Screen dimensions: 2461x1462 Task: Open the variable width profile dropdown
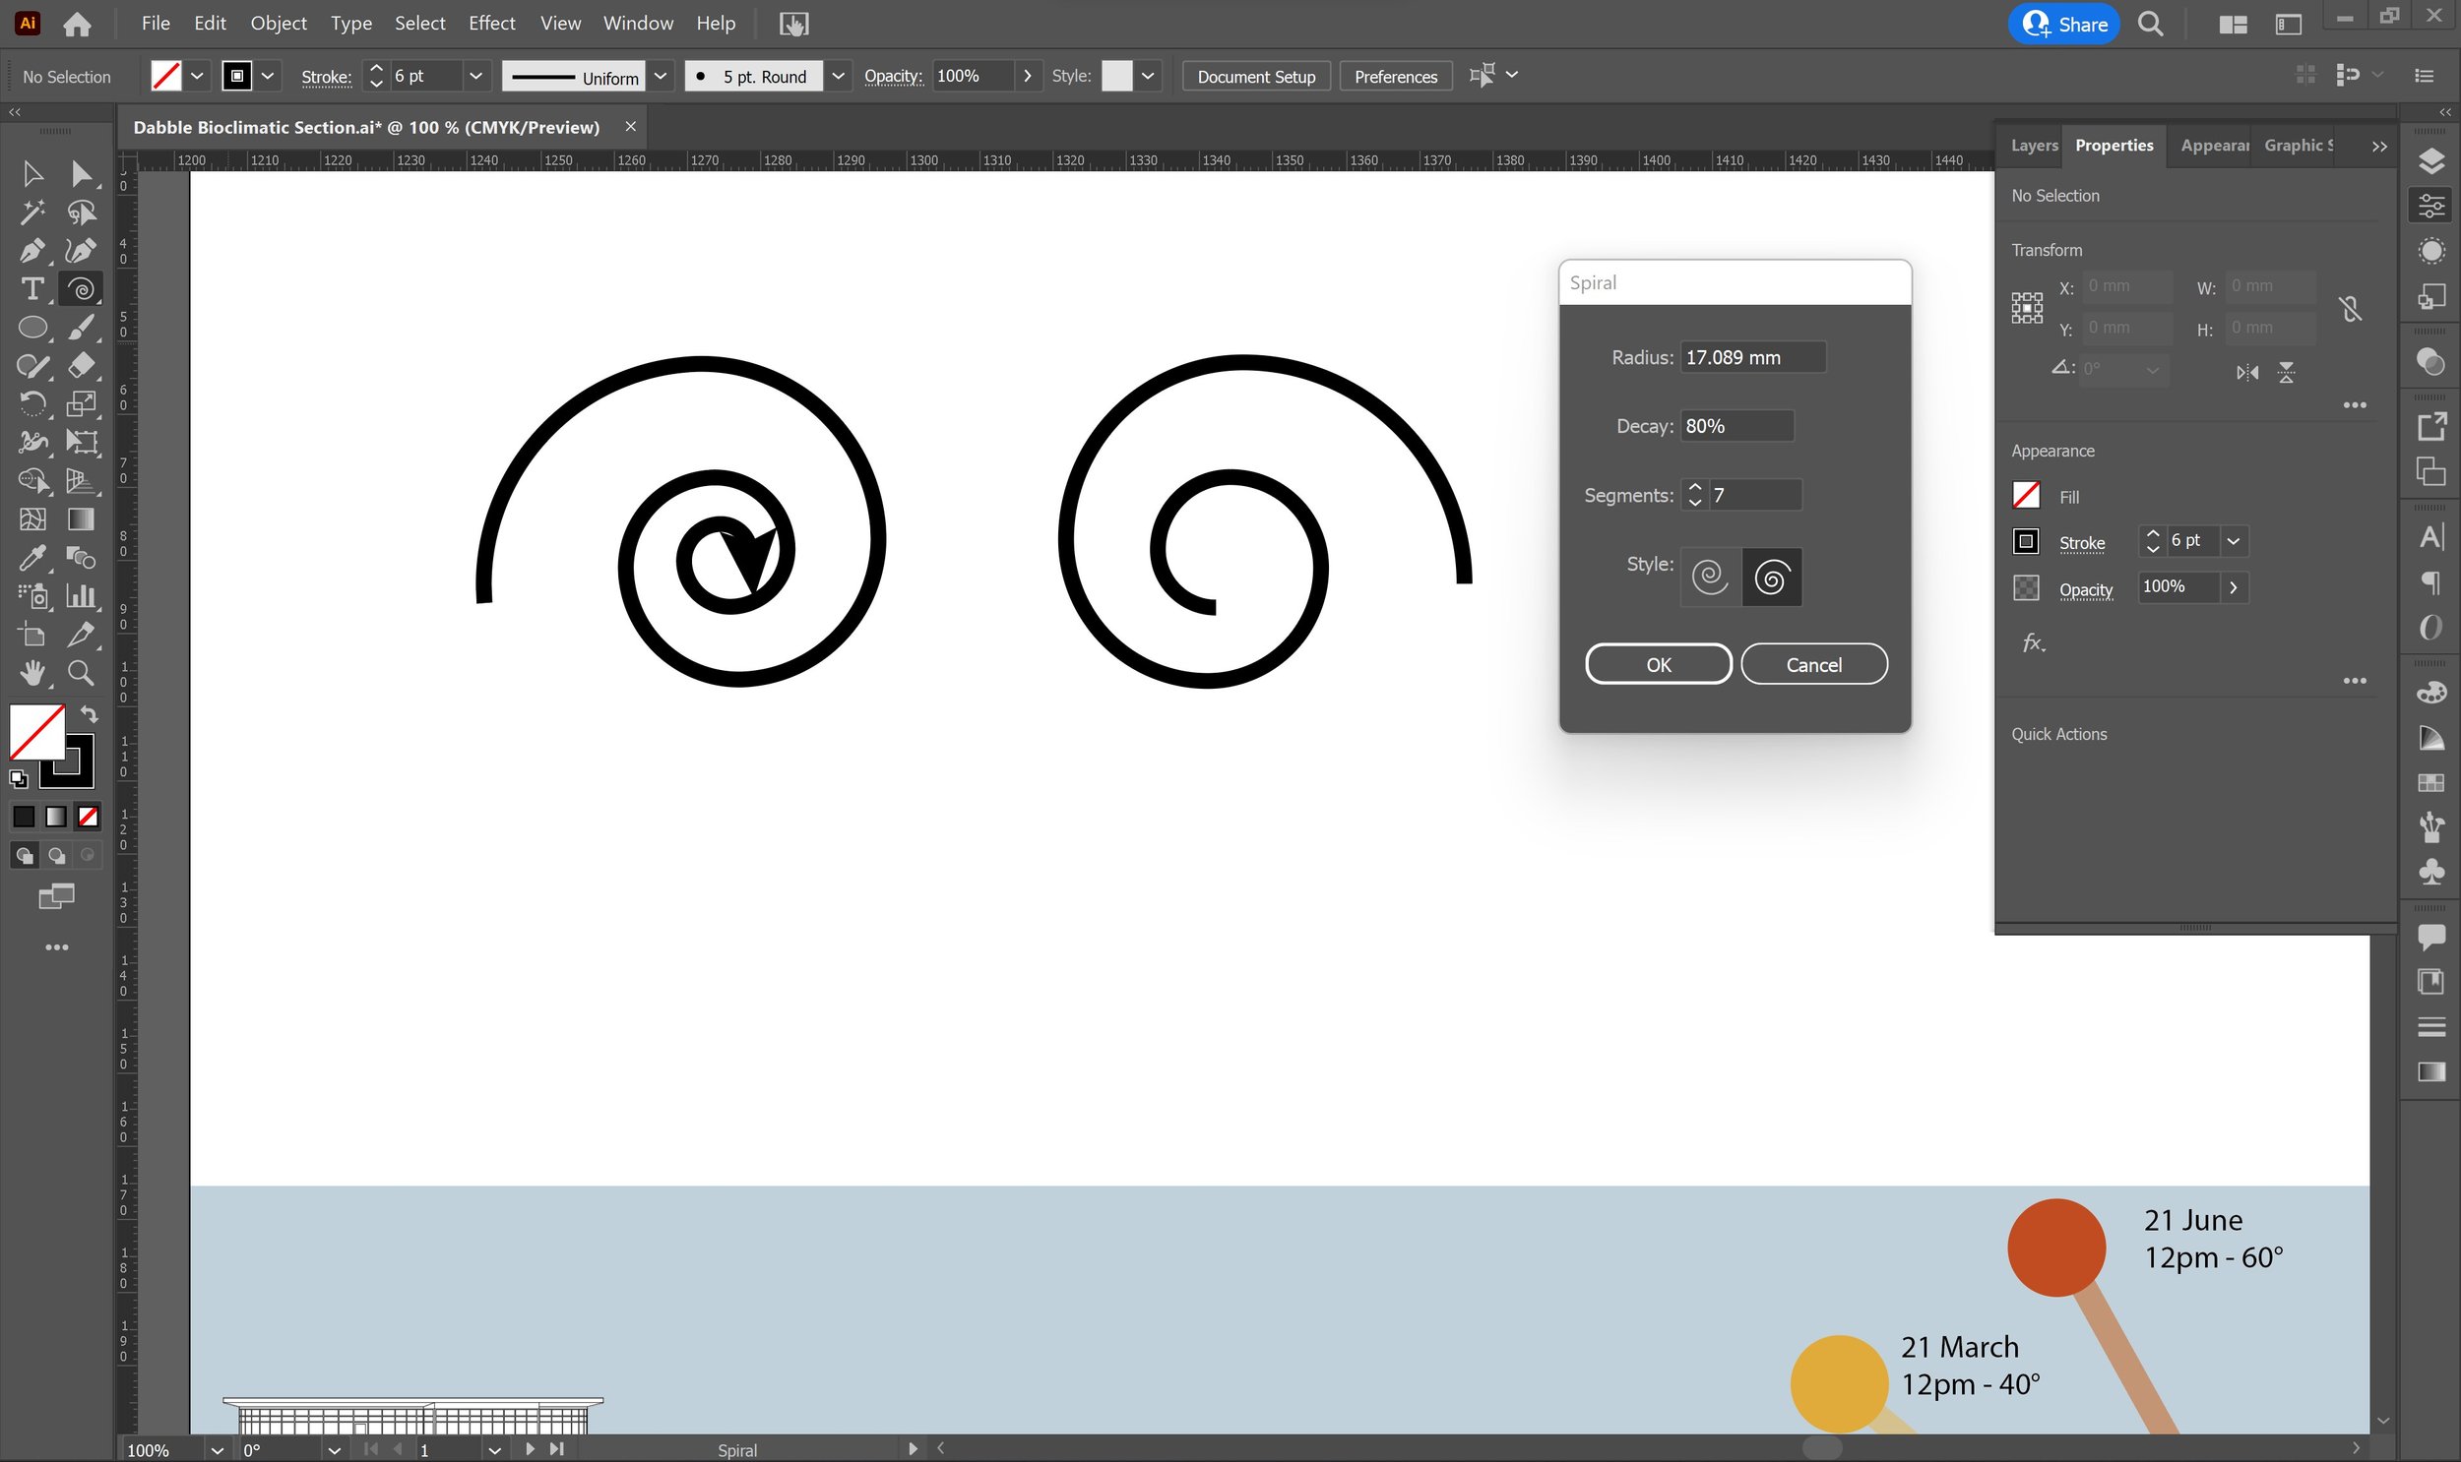661,76
